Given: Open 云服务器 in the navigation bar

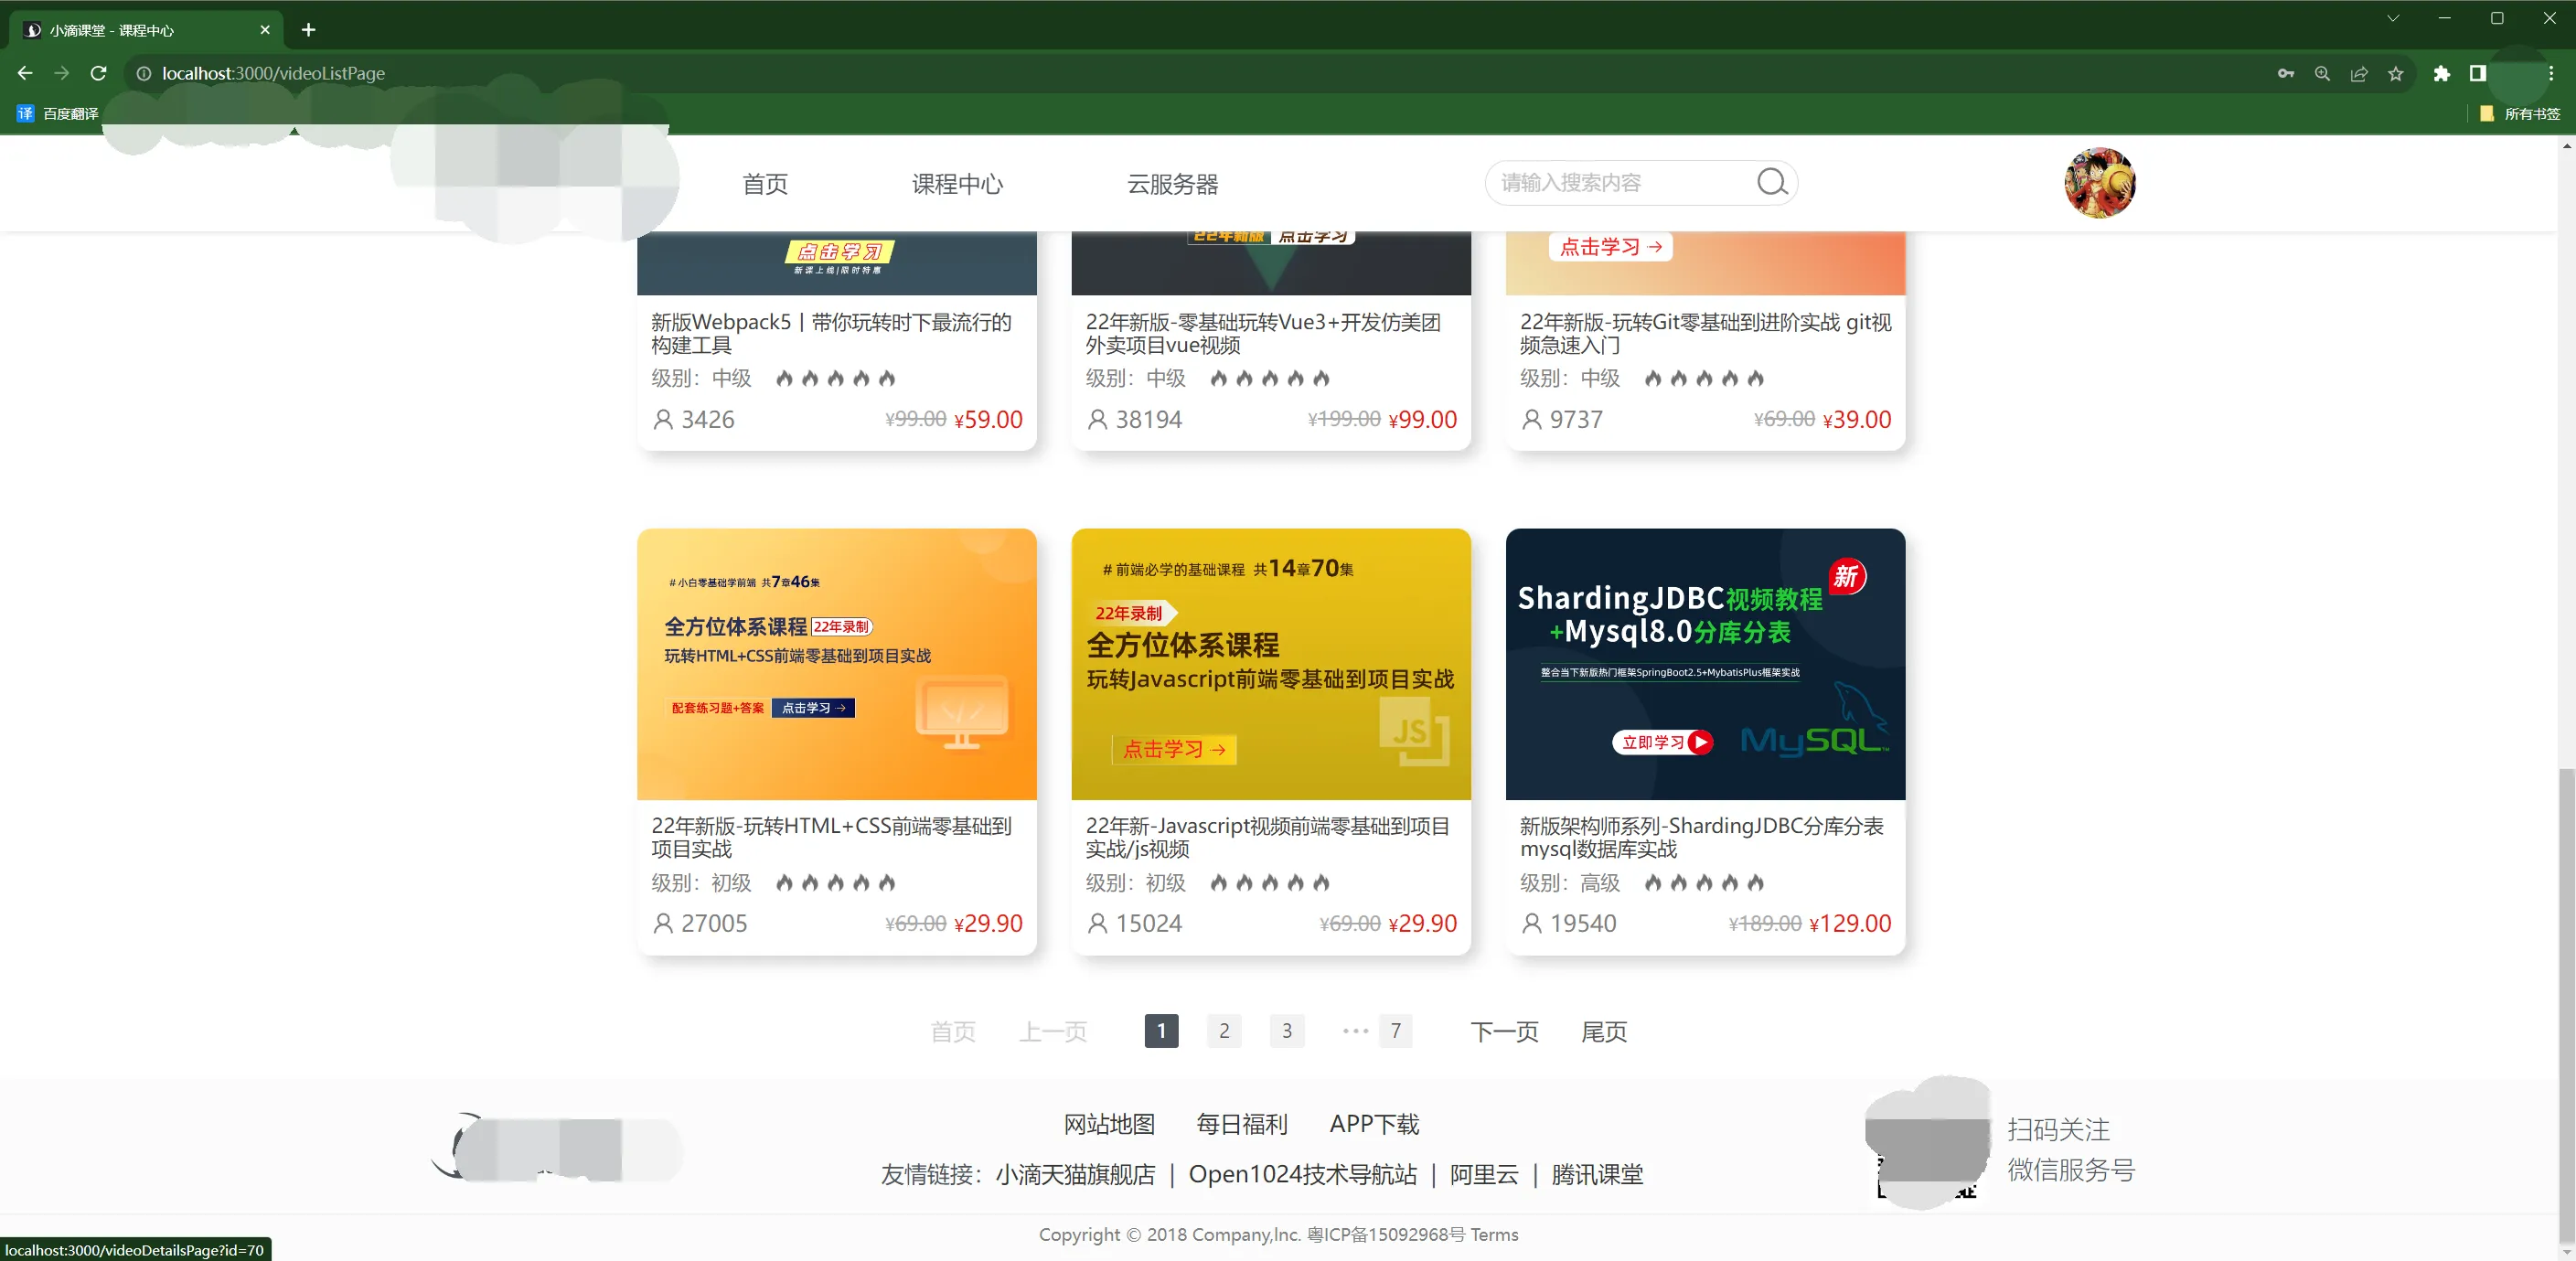Looking at the screenshot, I should (1173, 184).
